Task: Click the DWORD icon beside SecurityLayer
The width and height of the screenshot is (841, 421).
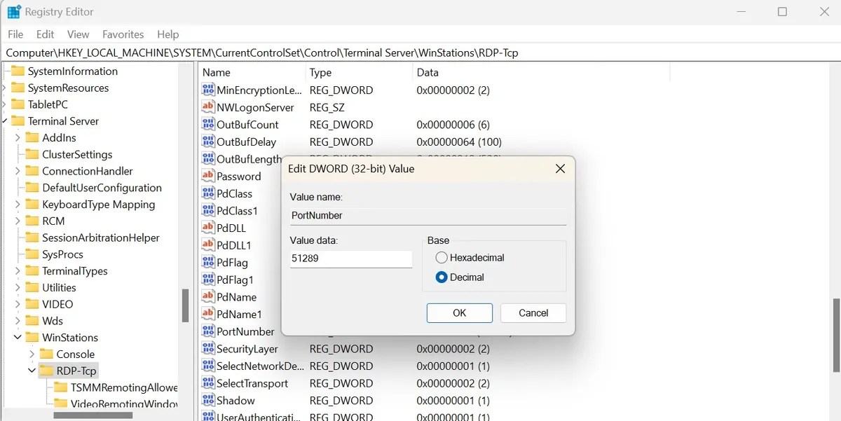Action: point(208,348)
